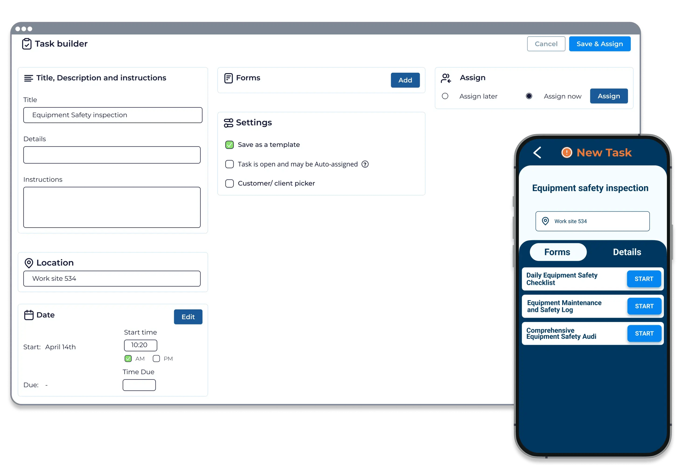The image size is (683, 465).
Task: Enable Save as a template checkbox
Action: click(x=229, y=144)
